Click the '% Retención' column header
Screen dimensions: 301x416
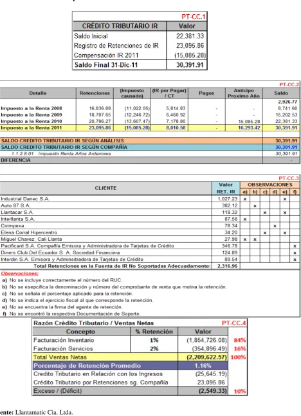154,332
